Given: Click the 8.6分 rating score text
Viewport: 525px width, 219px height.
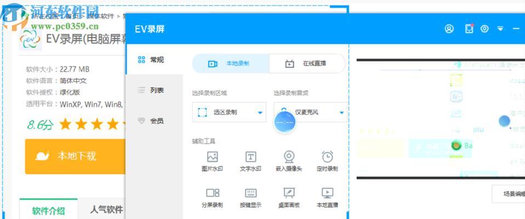Looking at the screenshot, I should [40, 125].
